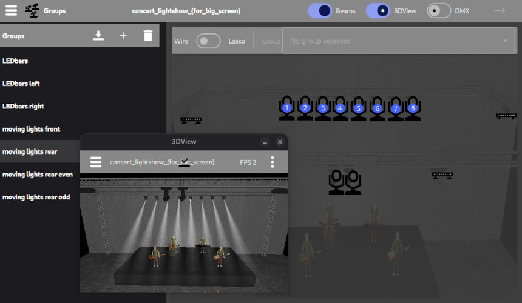Select the top-left LED bar fixture
The width and height of the screenshot is (522, 303).
[191, 120]
